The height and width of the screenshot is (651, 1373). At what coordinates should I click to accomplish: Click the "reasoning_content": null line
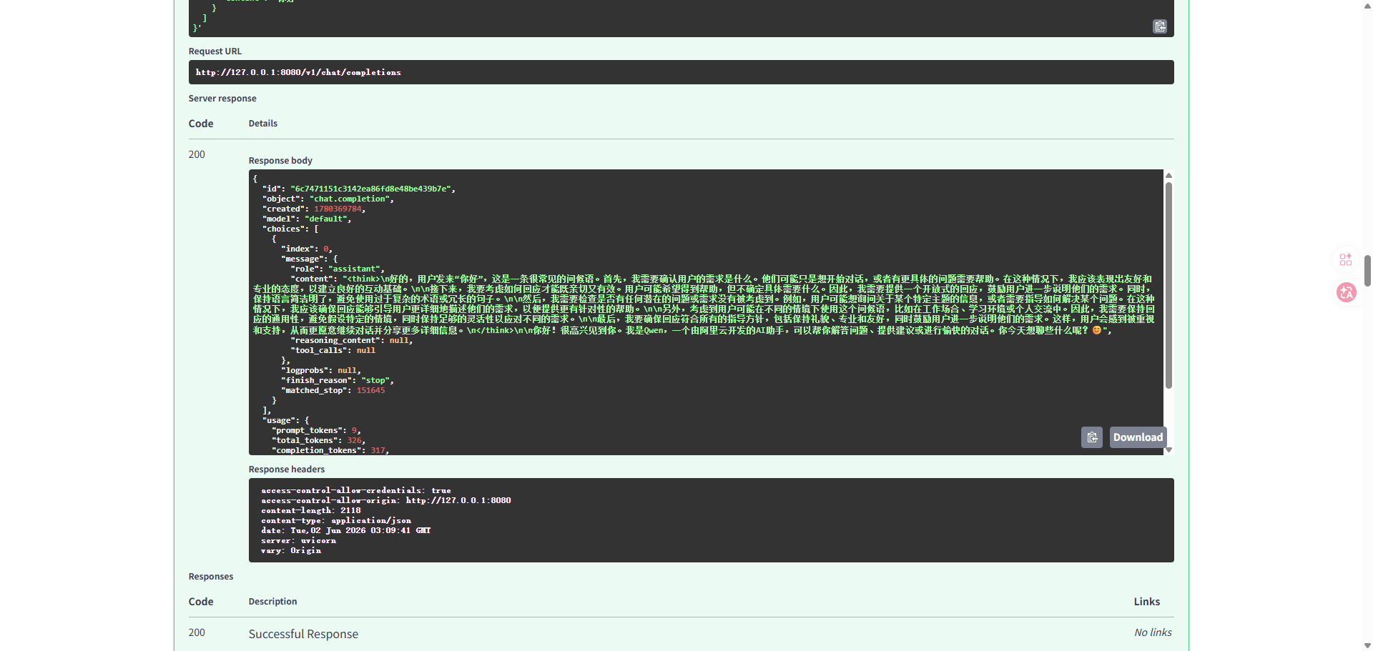[x=351, y=340]
